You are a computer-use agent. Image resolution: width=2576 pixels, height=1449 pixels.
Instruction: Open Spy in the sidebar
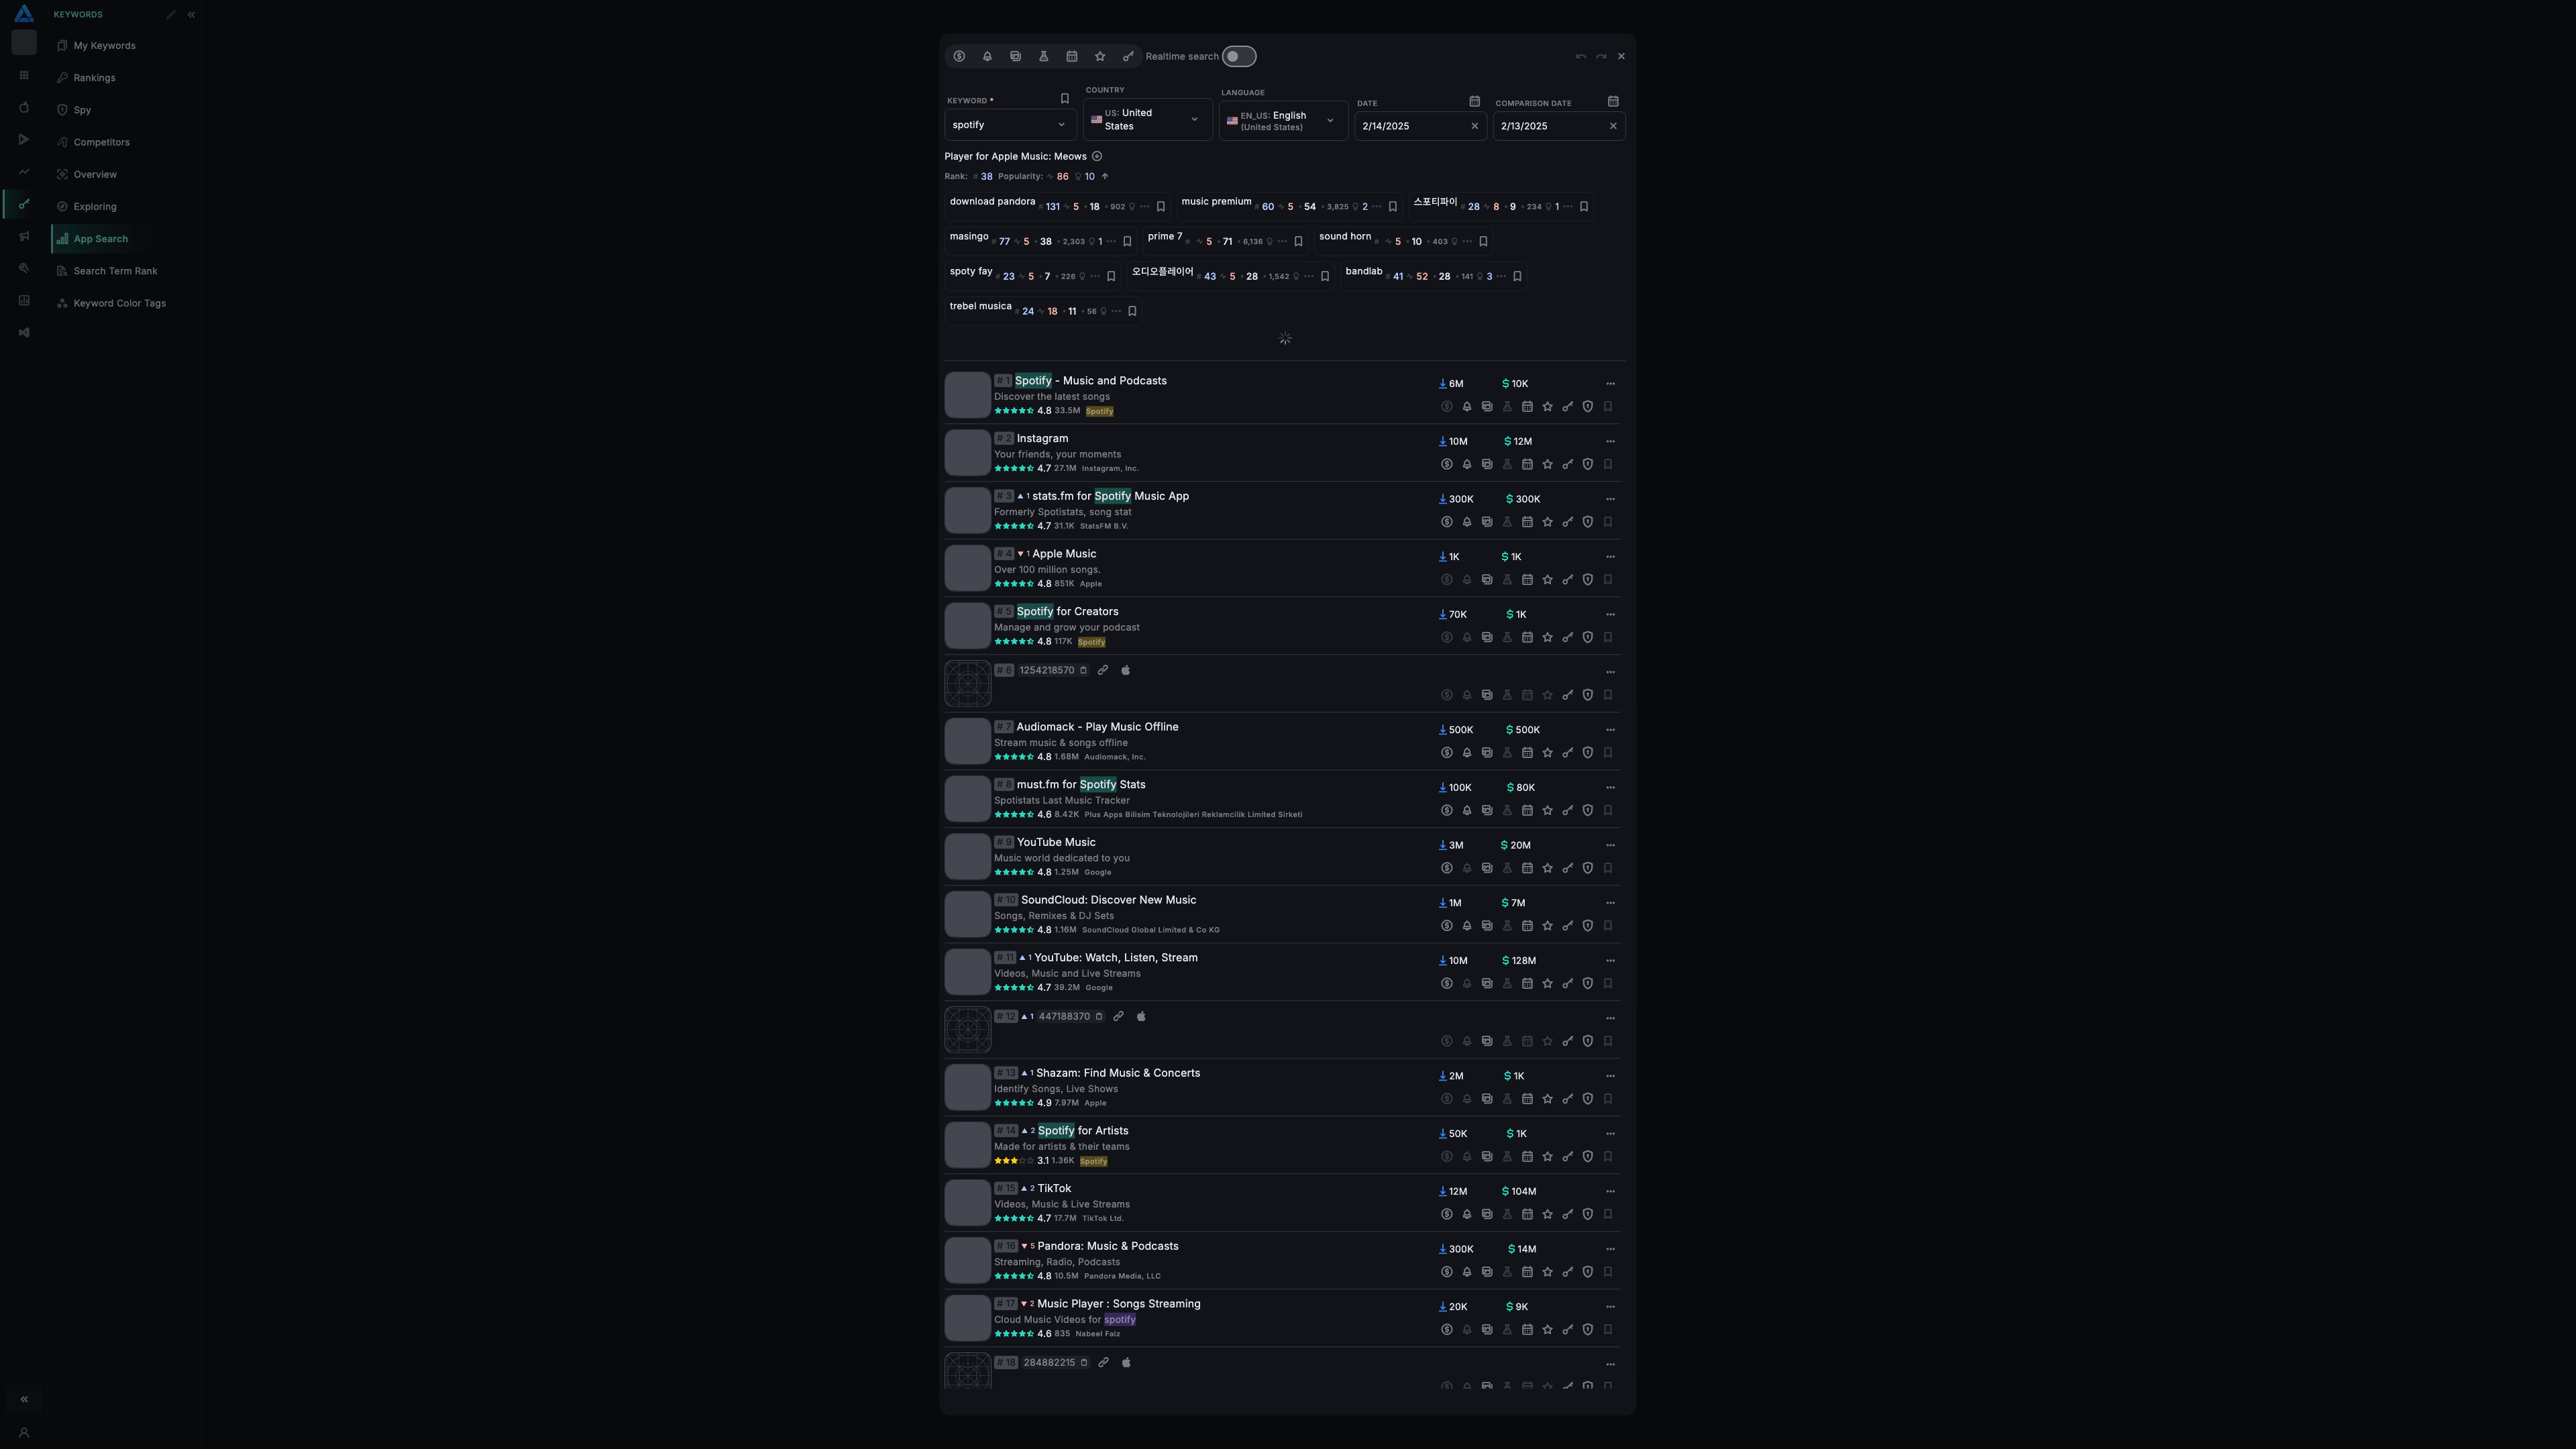pyautogui.click(x=82, y=110)
